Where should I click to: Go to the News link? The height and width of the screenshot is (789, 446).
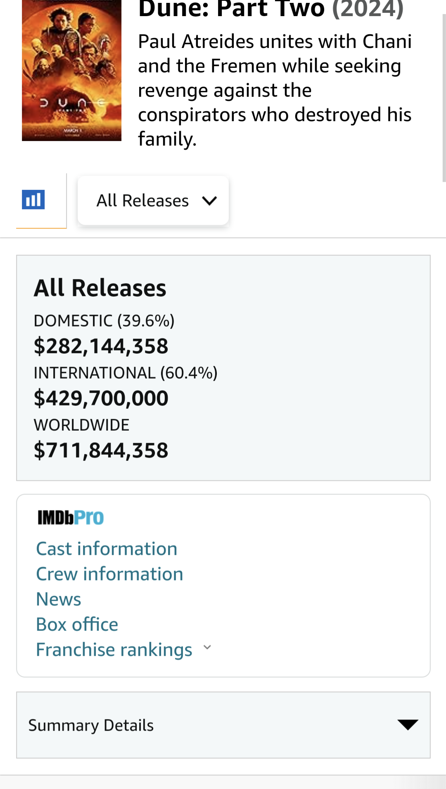59,600
